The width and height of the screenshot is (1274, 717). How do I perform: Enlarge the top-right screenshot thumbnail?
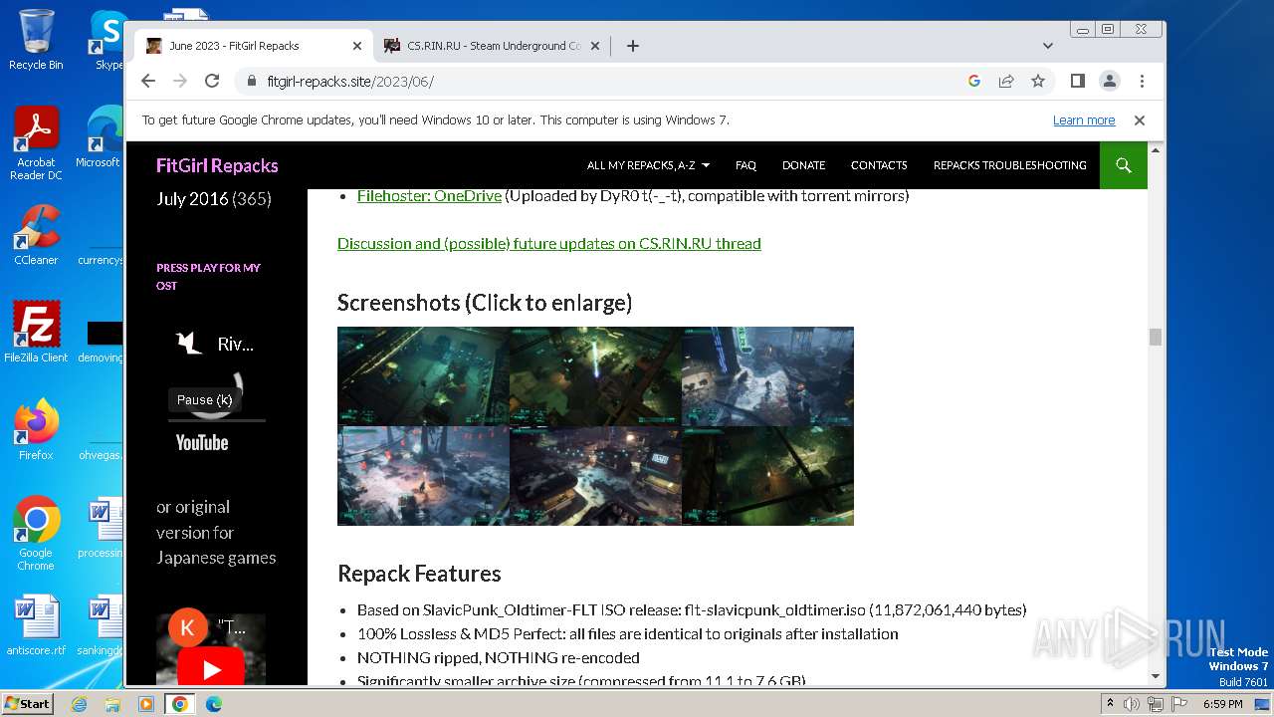pos(767,376)
